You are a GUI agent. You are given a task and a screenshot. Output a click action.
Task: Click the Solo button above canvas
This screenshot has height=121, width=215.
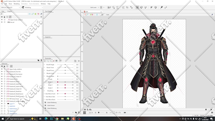click(x=107, y=15)
